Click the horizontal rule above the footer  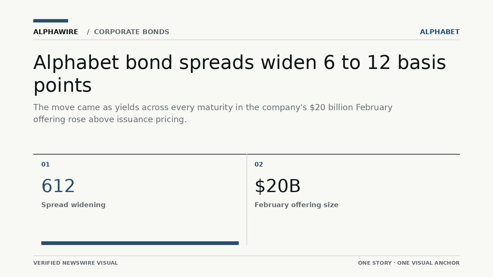tap(246, 256)
